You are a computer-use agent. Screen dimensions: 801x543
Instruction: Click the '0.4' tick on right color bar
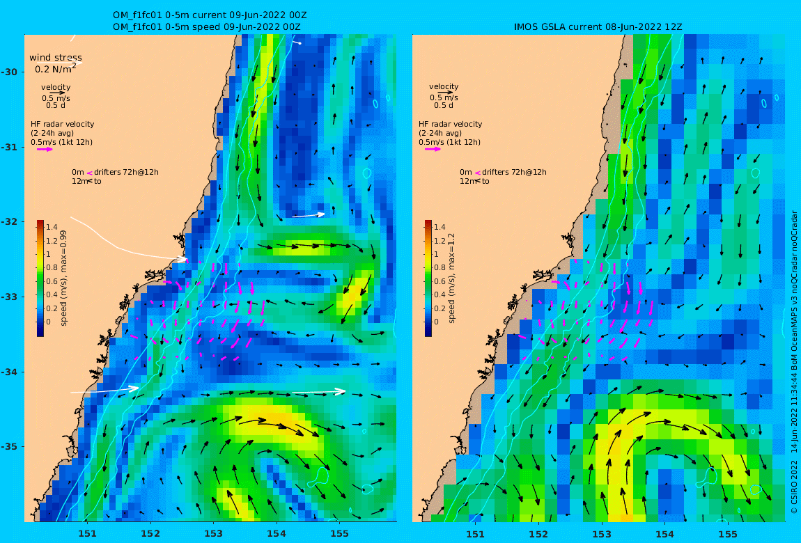[440, 295]
